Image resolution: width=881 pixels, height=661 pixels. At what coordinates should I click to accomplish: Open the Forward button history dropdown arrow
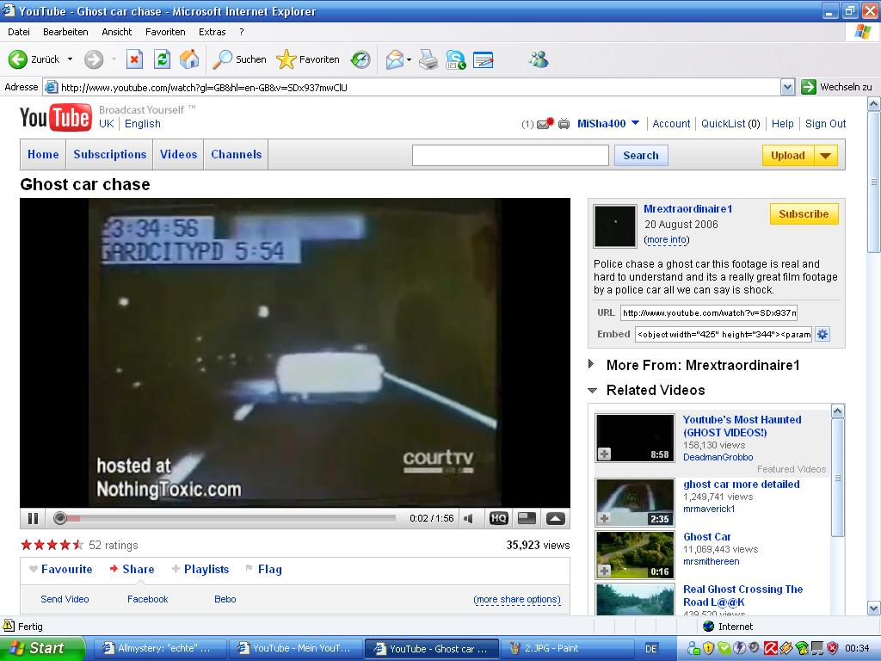tap(114, 59)
